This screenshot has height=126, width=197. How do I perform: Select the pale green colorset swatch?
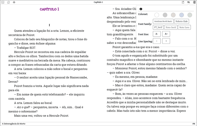(190, 15)
